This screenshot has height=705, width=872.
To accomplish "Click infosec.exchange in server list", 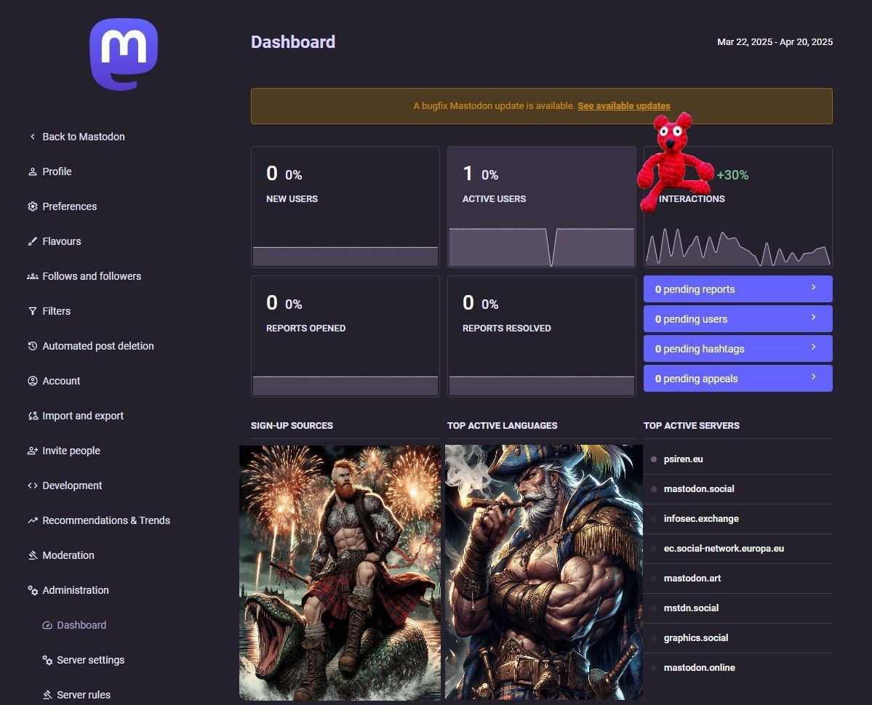I will coord(700,519).
